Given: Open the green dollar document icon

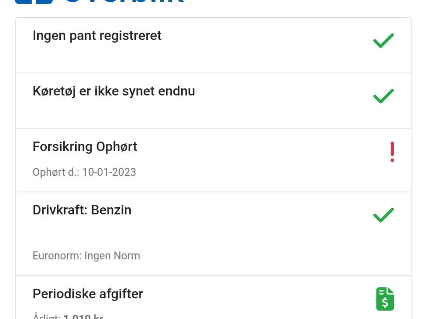Looking at the screenshot, I should click(x=385, y=299).
